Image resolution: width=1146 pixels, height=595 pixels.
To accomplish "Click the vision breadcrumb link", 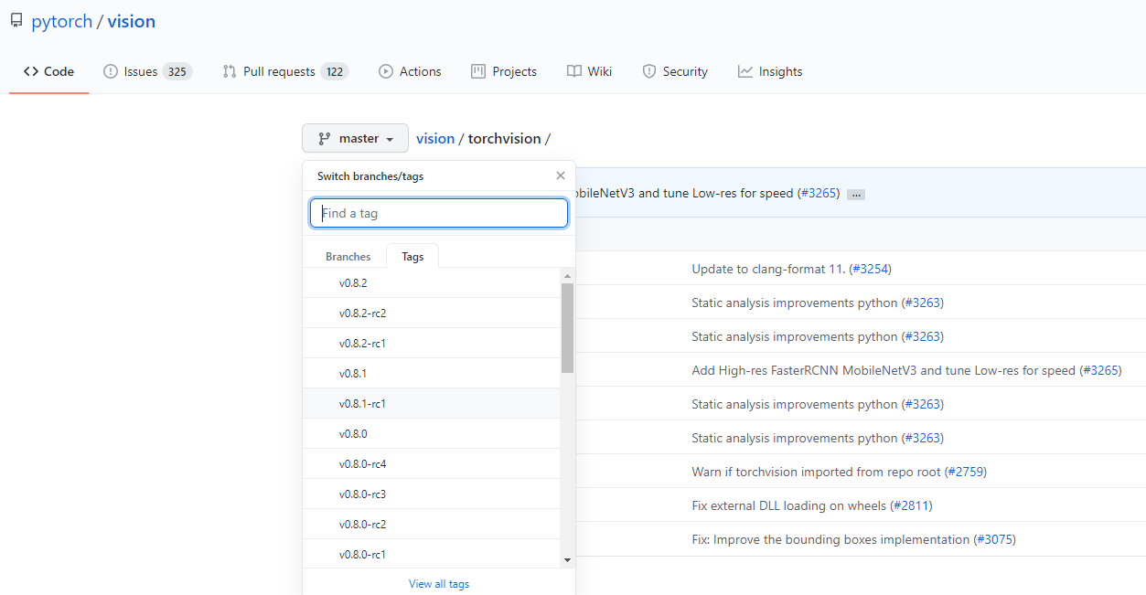I will [x=435, y=139].
